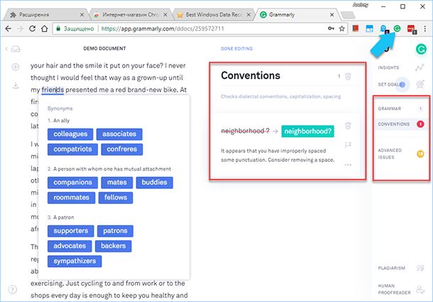Open the Grammar category in sidebar

coord(390,109)
